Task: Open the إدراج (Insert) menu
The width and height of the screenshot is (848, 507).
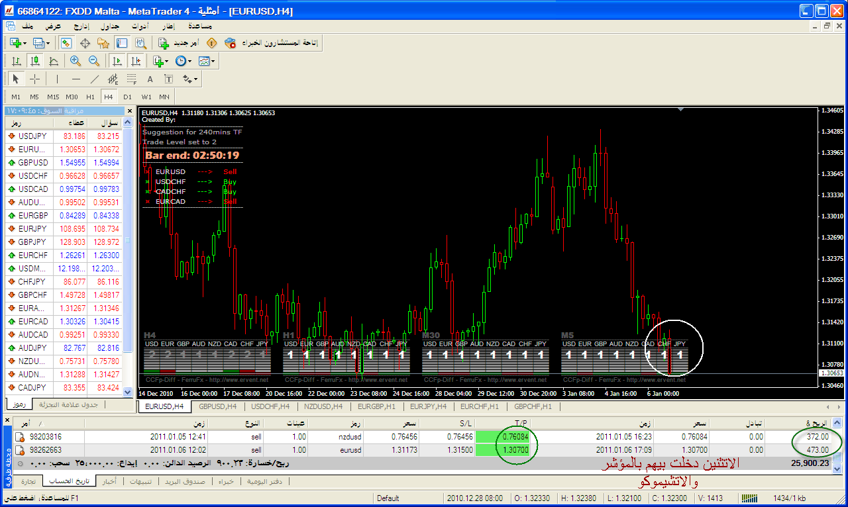Action: click(81, 26)
